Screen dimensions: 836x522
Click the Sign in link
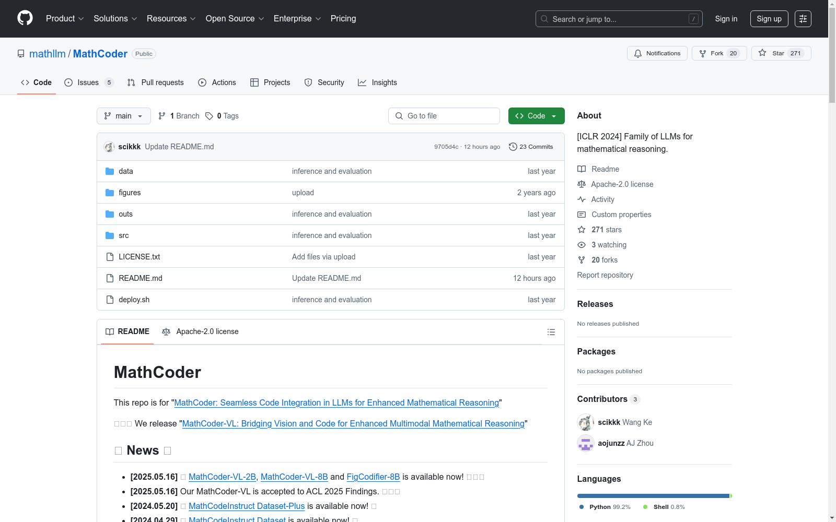pos(726,19)
